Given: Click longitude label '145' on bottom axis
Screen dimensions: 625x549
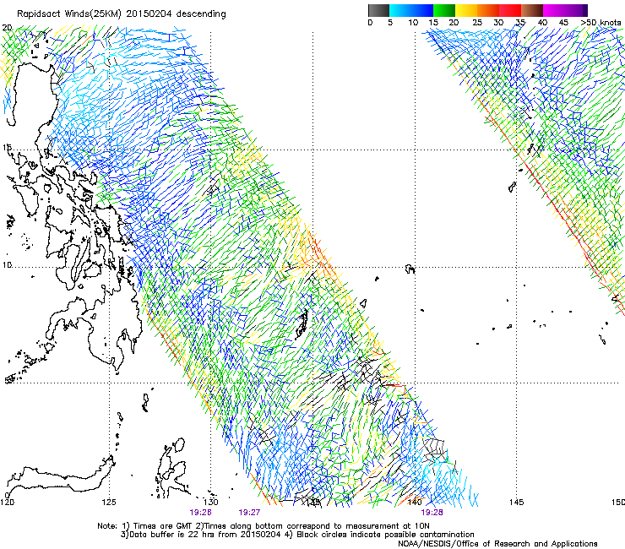Looking at the screenshot, I should (517, 502).
